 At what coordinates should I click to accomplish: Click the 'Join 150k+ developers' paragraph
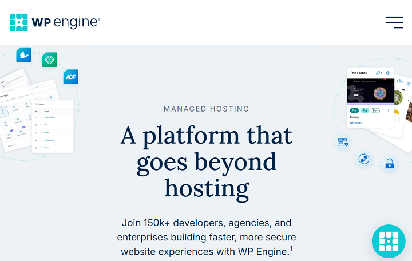(206, 238)
